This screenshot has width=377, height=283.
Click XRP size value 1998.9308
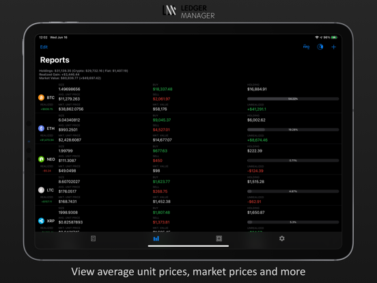coord(68,212)
